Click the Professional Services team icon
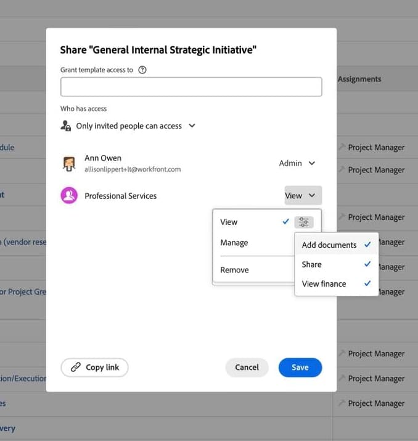The height and width of the screenshot is (441, 418). pyautogui.click(x=69, y=196)
